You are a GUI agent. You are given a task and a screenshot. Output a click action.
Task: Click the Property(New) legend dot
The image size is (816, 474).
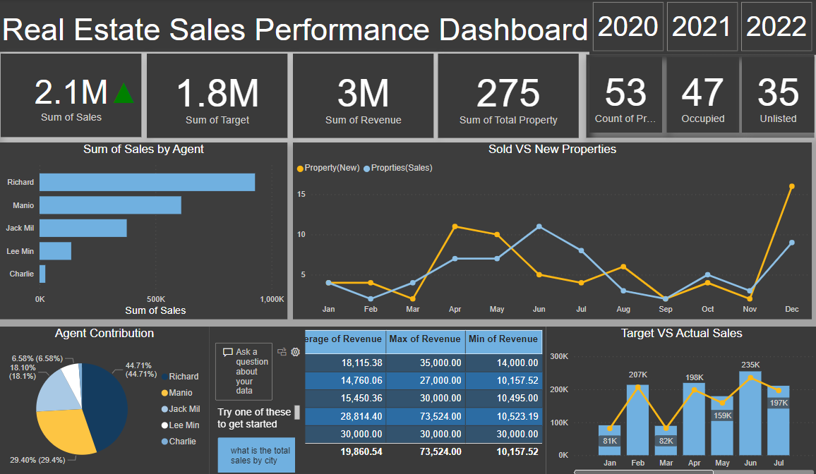300,169
